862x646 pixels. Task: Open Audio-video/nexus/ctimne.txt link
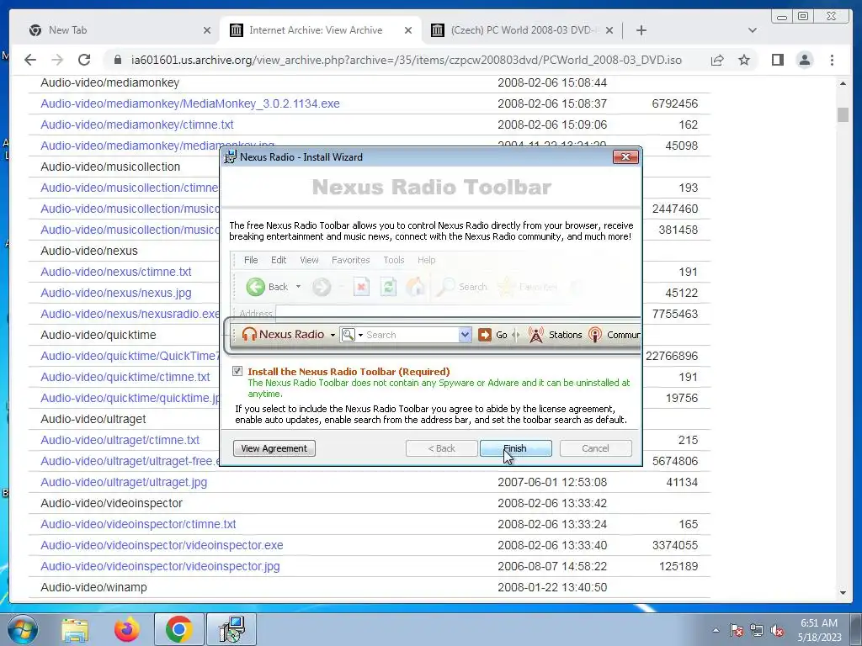[x=116, y=272]
